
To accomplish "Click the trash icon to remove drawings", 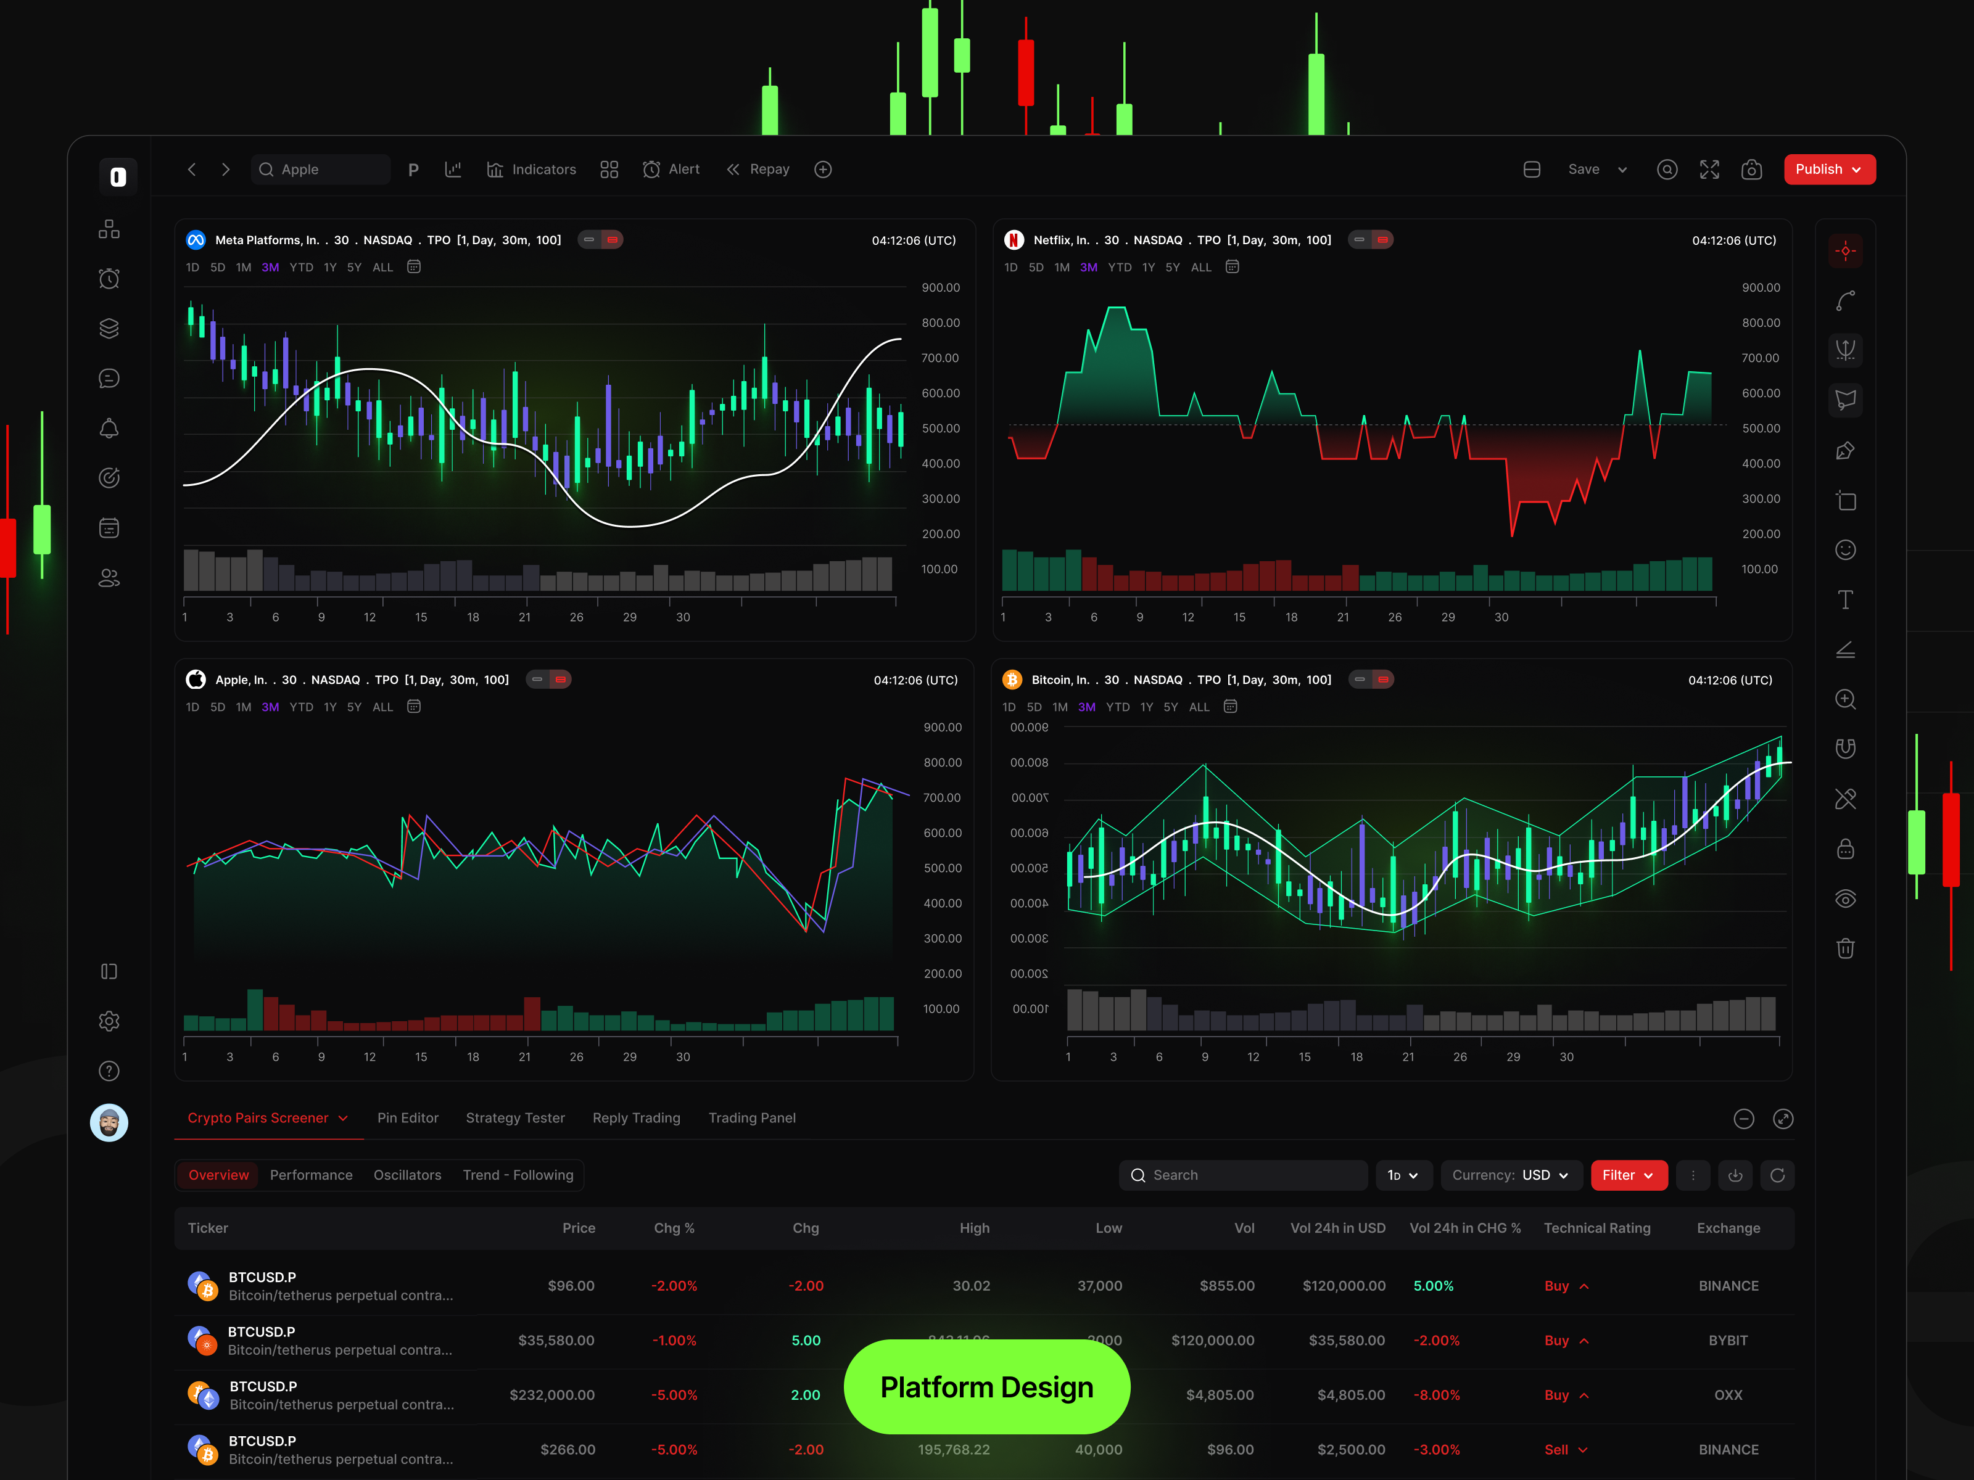I will pyautogui.click(x=1846, y=947).
